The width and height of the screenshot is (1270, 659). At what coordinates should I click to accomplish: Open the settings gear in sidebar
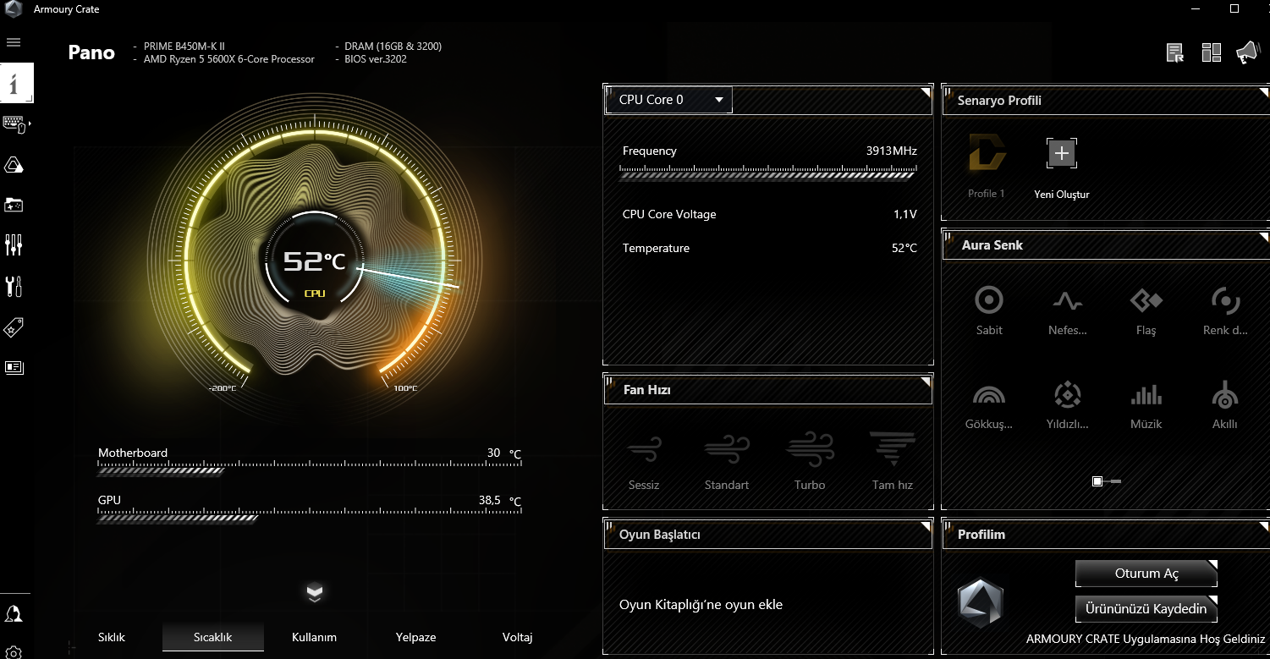point(14,653)
